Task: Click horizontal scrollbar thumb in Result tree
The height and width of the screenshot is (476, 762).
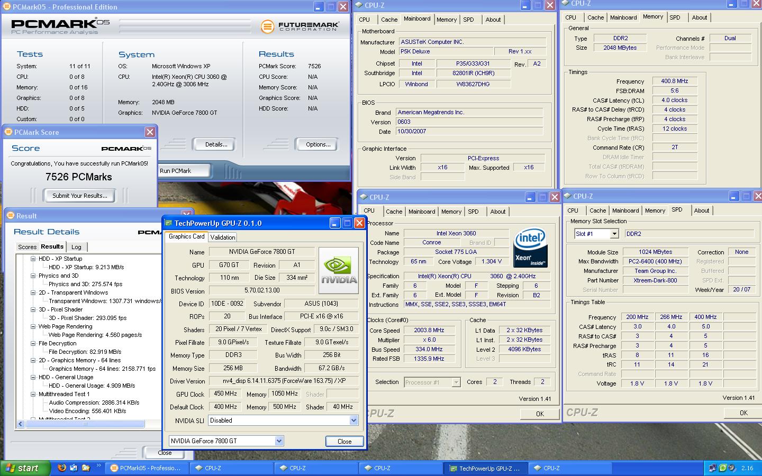Action: pos(85,424)
